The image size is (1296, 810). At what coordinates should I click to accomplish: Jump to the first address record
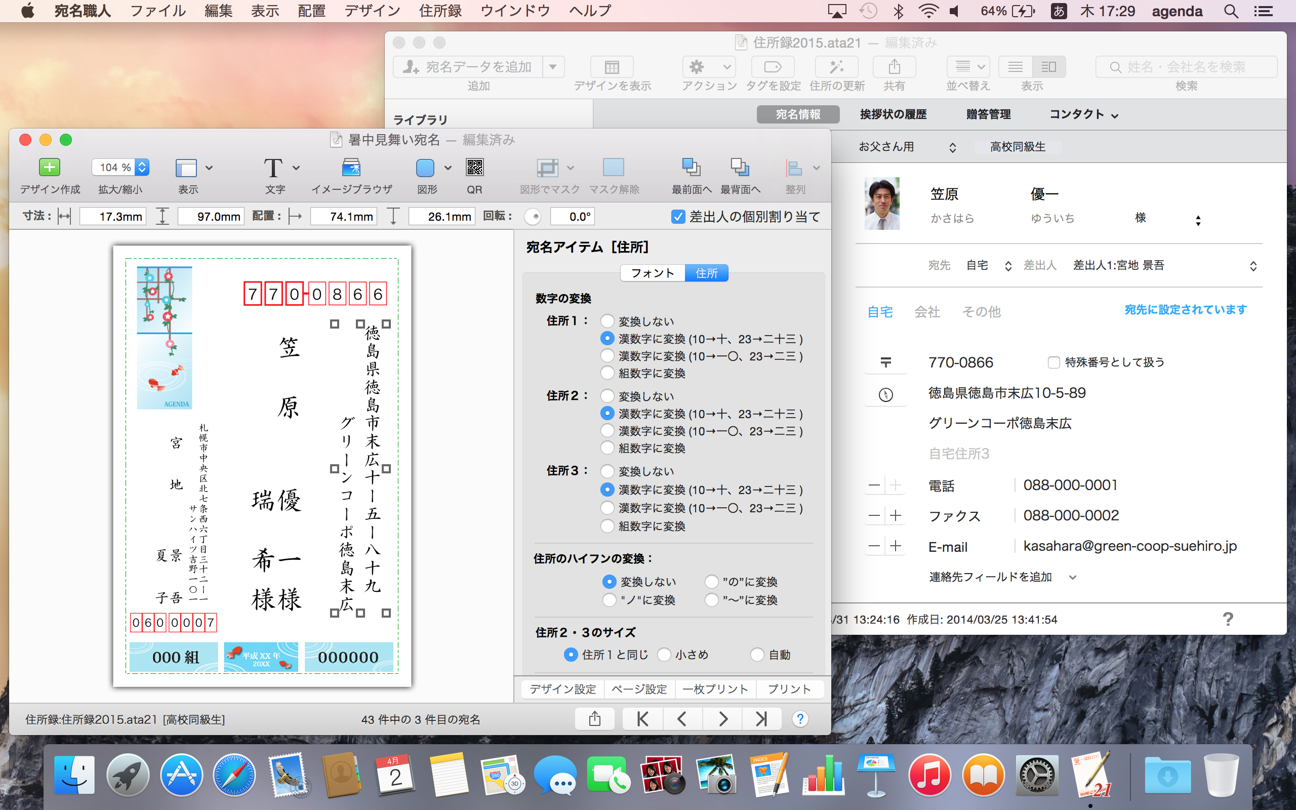point(642,719)
